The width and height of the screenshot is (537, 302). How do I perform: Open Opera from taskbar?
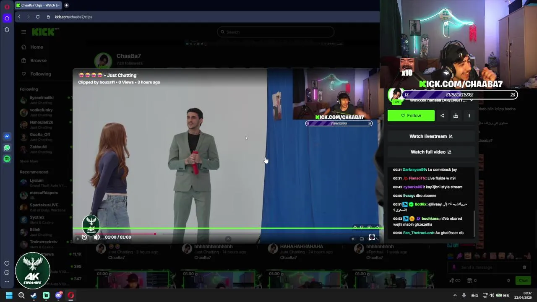coord(71,295)
